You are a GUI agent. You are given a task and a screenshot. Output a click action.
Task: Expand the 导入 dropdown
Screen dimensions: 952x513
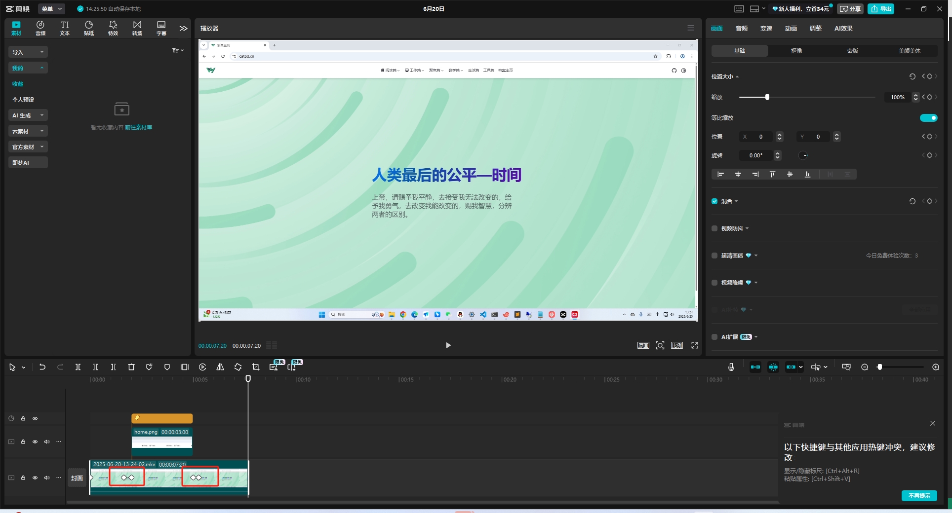(x=28, y=52)
